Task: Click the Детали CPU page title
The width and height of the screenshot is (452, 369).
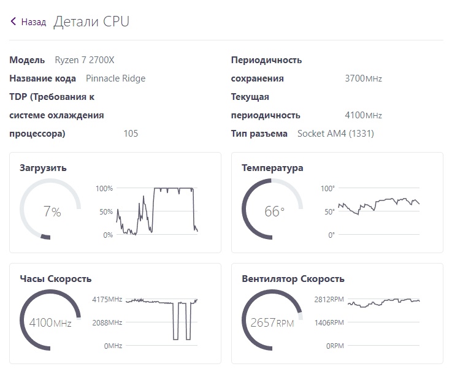Action: (91, 22)
